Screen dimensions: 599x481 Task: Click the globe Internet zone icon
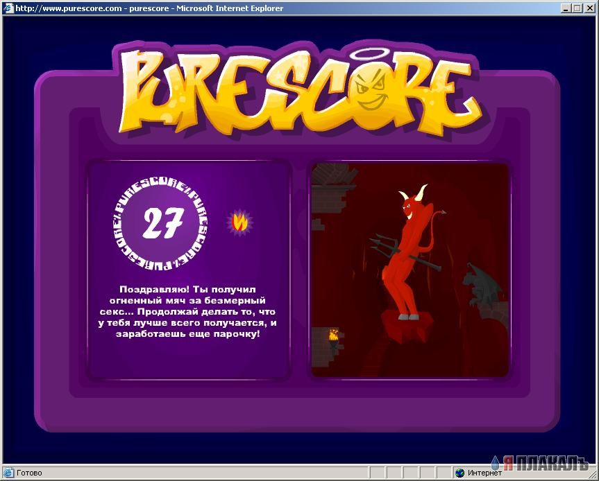point(460,473)
